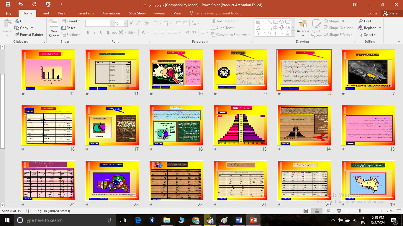Screen dimensions: 403x226
Task: Select slide 15 population pyramid thumbnail
Action: coord(240,125)
